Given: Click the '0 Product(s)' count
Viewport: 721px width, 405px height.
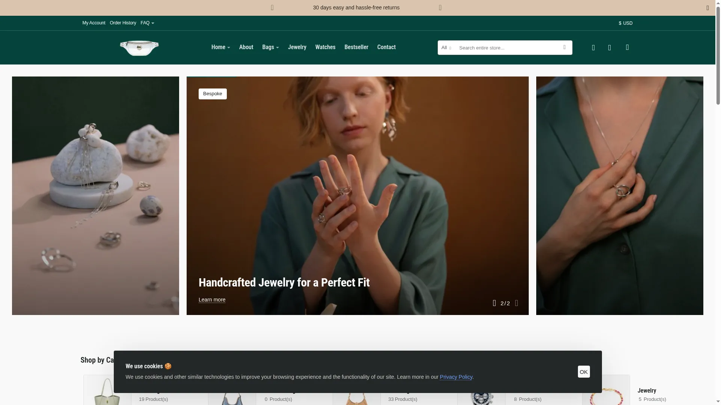Looking at the screenshot, I should click(278, 399).
